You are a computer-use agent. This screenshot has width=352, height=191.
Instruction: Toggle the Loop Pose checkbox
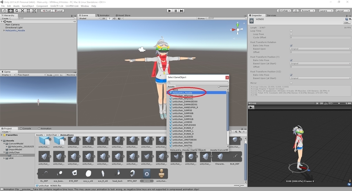291,34
